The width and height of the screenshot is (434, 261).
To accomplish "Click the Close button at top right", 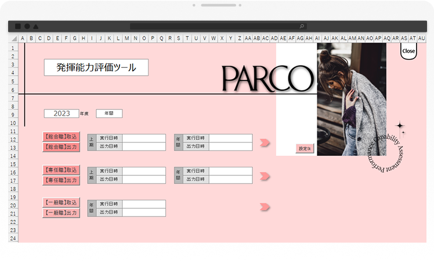I will click(x=408, y=51).
